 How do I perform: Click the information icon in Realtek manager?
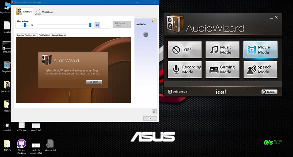pos(154,112)
